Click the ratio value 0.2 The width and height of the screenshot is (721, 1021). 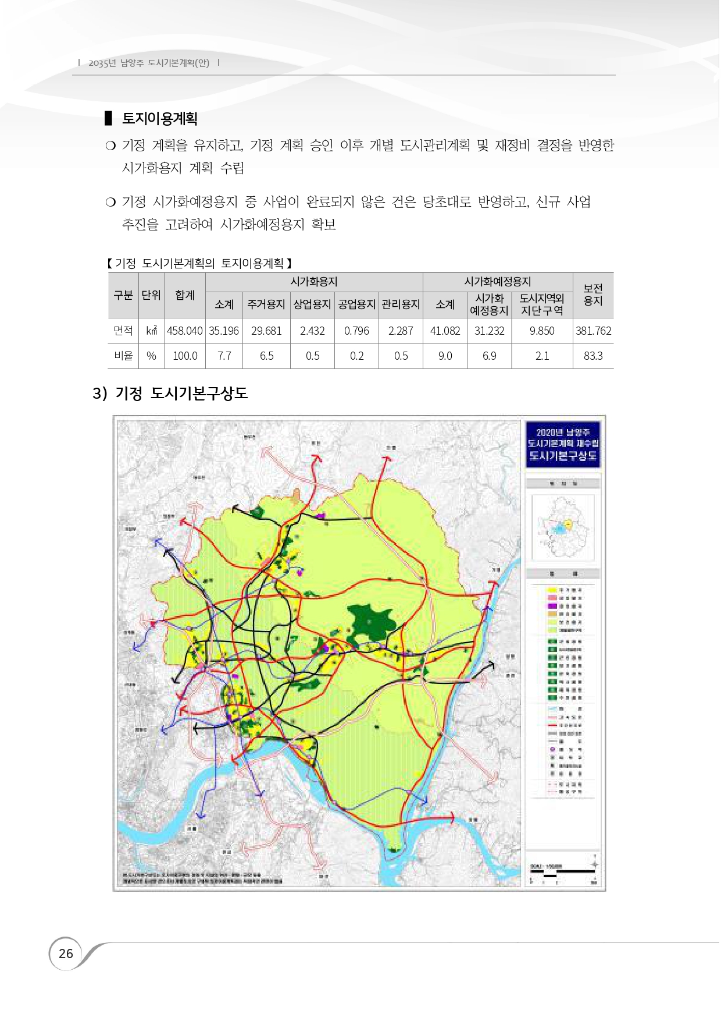pos(356,356)
